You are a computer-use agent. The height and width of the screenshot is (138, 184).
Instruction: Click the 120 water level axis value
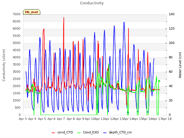(172, 29)
